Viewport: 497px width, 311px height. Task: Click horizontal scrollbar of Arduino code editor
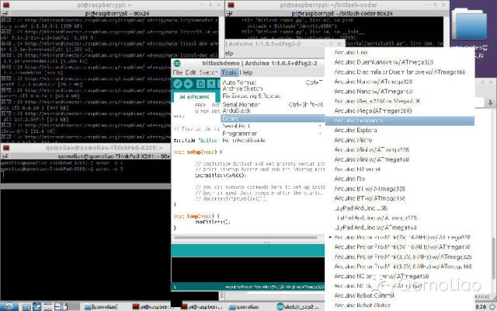coord(245,237)
